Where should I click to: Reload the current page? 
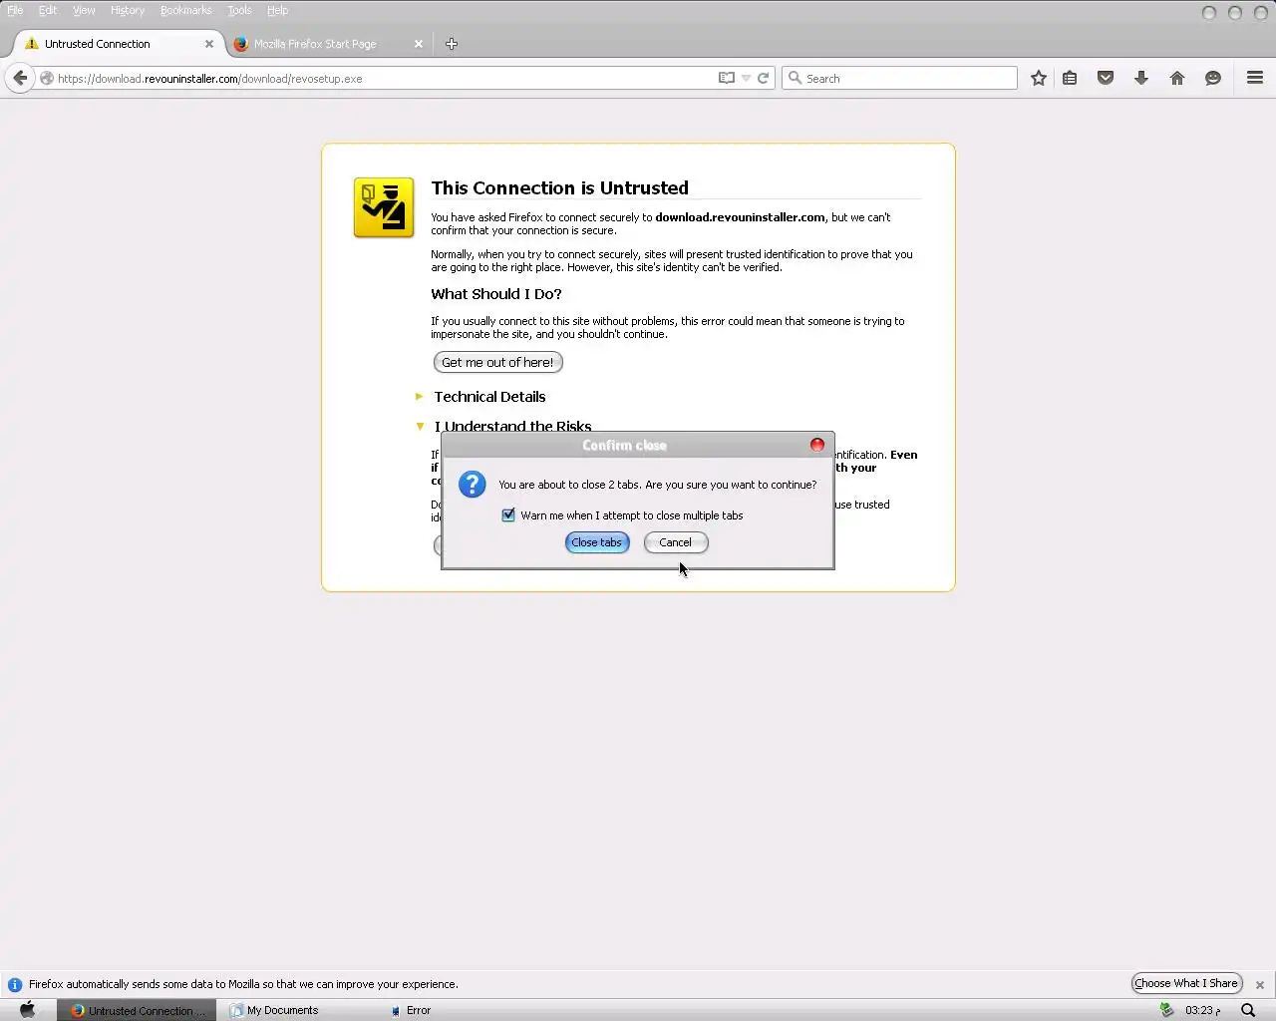pos(763,78)
